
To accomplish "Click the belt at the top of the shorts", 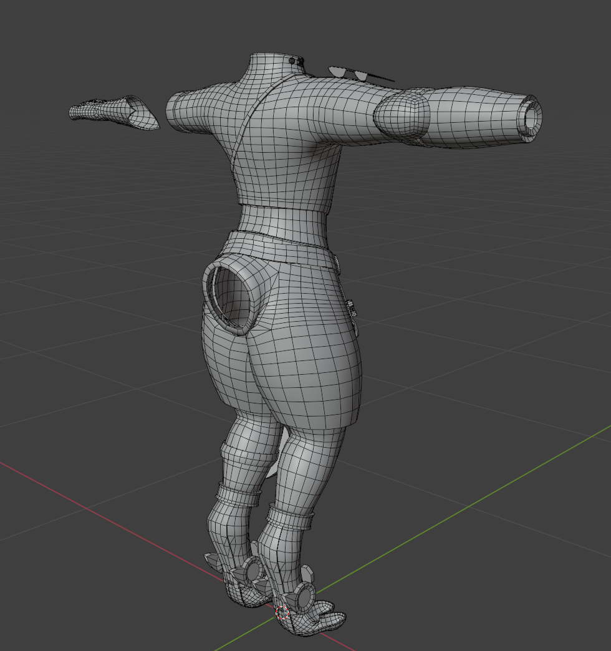I will click(281, 246).
